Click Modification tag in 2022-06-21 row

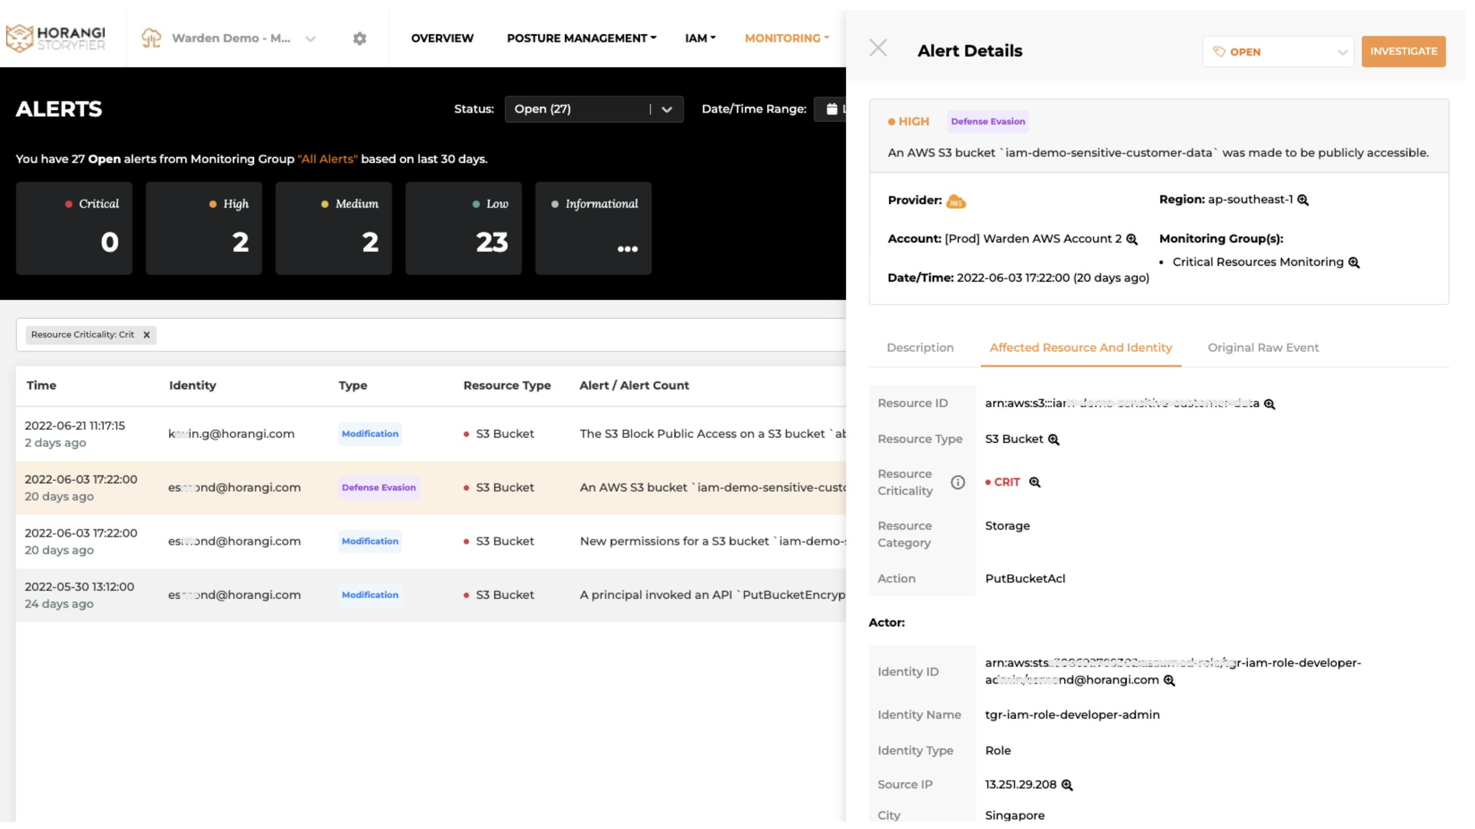(370, 434)
